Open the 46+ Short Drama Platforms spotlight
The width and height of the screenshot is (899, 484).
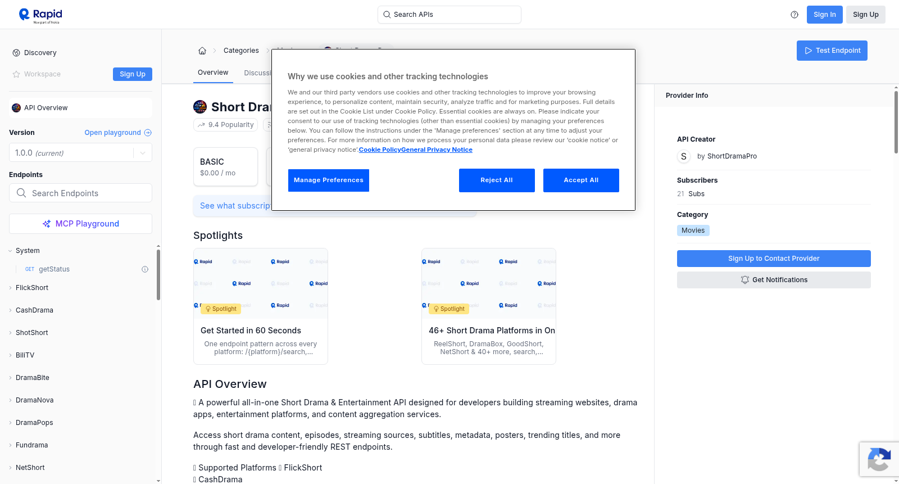[489, 306]
